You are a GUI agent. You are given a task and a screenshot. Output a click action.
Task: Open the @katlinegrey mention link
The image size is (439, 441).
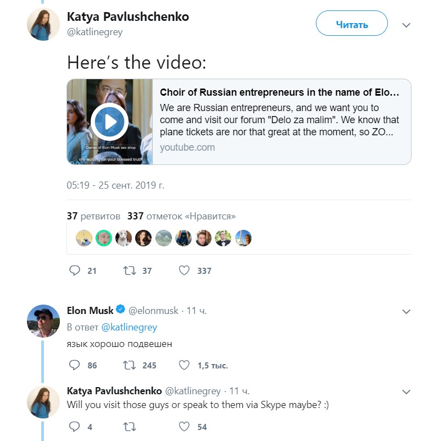[x=129, y=327]
